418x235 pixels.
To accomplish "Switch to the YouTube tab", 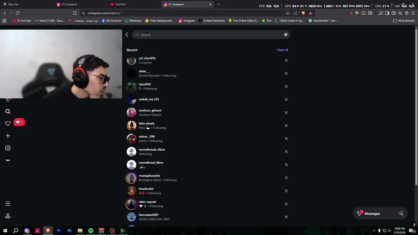I will 134,4.
